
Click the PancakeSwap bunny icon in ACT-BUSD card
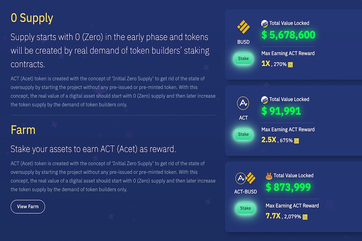(x=269, y=176)
